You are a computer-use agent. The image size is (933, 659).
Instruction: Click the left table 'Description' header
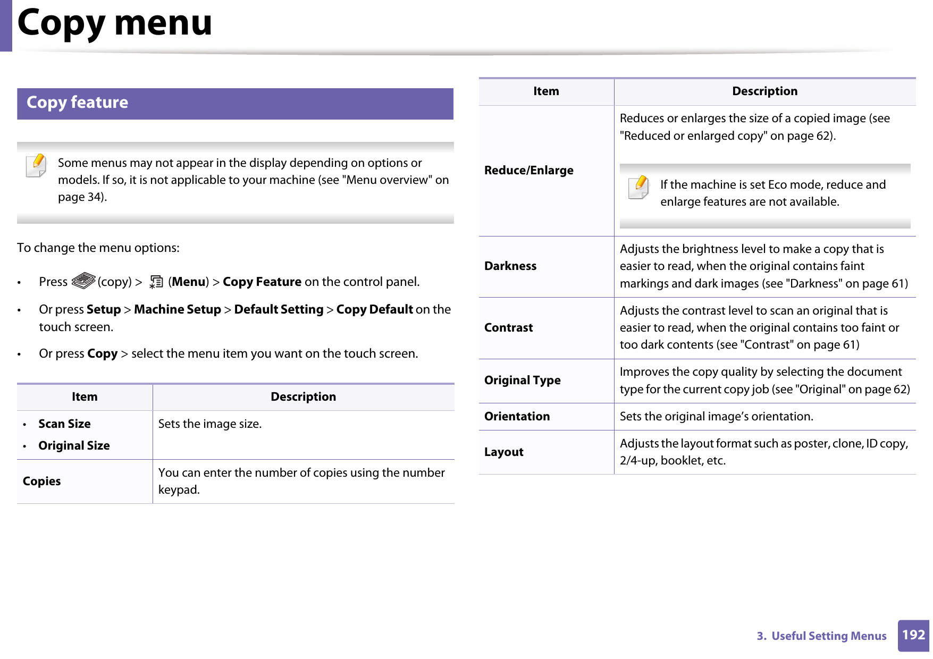pos(303,396)
